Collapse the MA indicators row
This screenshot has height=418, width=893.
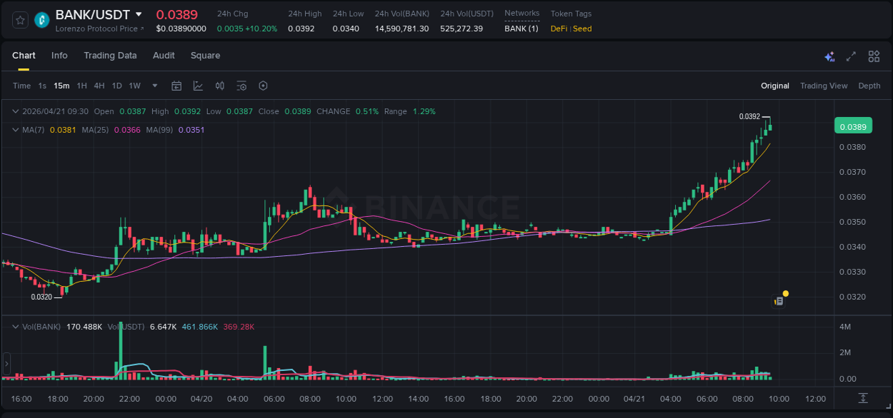(16, 130)
